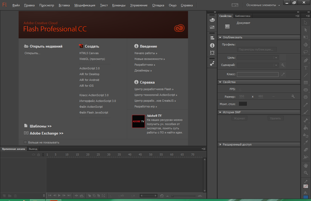Open the 'Команды' menu
The image size is (311, 201).
coord(119,5)
